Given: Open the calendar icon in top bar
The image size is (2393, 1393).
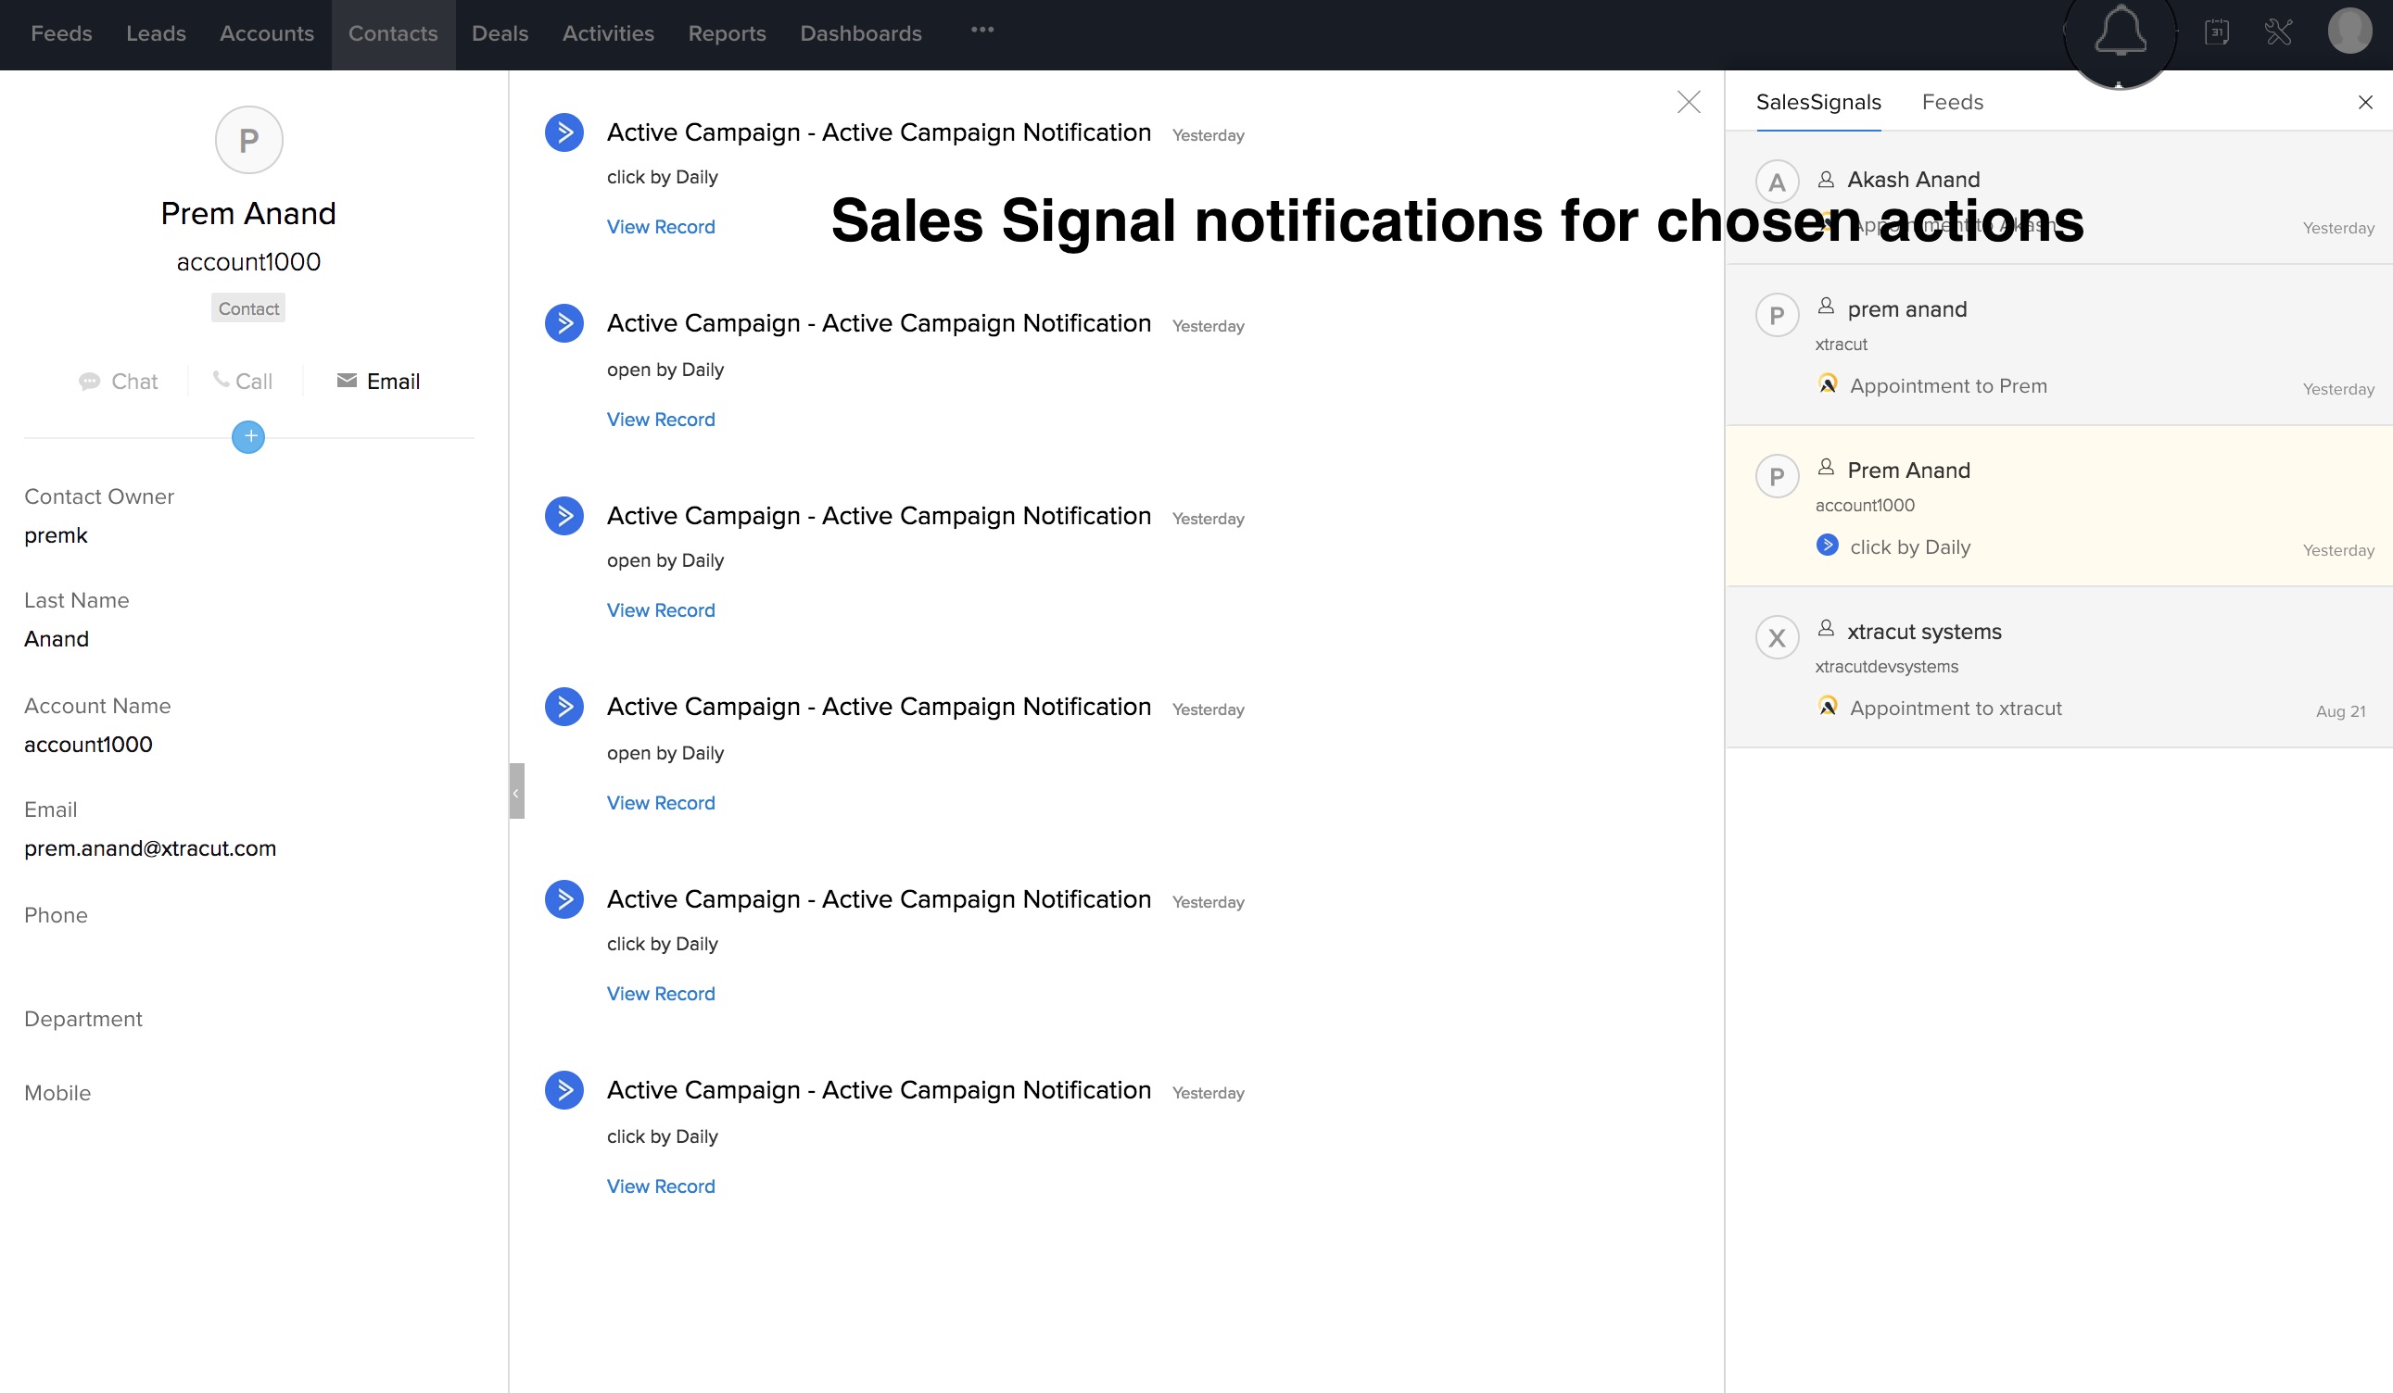Looking at the screenshot, I should pyautogui.click(x=2216, y=32).
